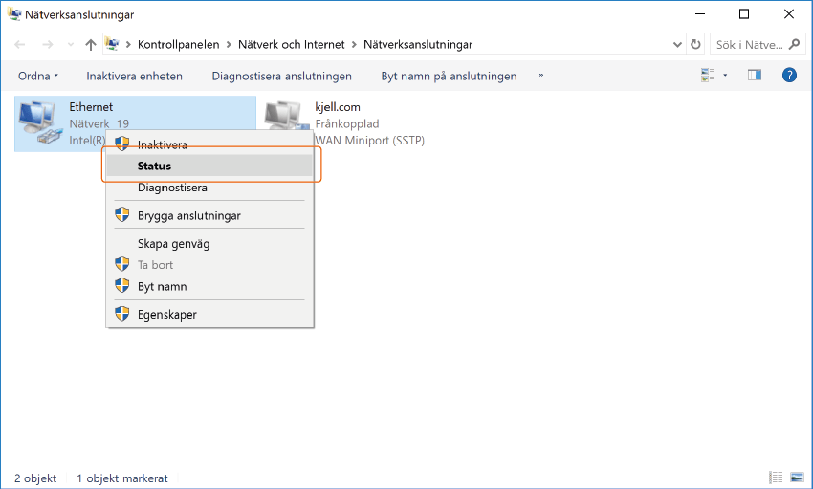Choose Byt namn in the context menu
This screenshot has height=489, width=813.
click(209, 286)
